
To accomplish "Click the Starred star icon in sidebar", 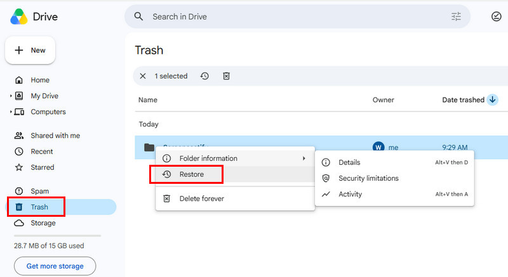I will tap(19, 167).
